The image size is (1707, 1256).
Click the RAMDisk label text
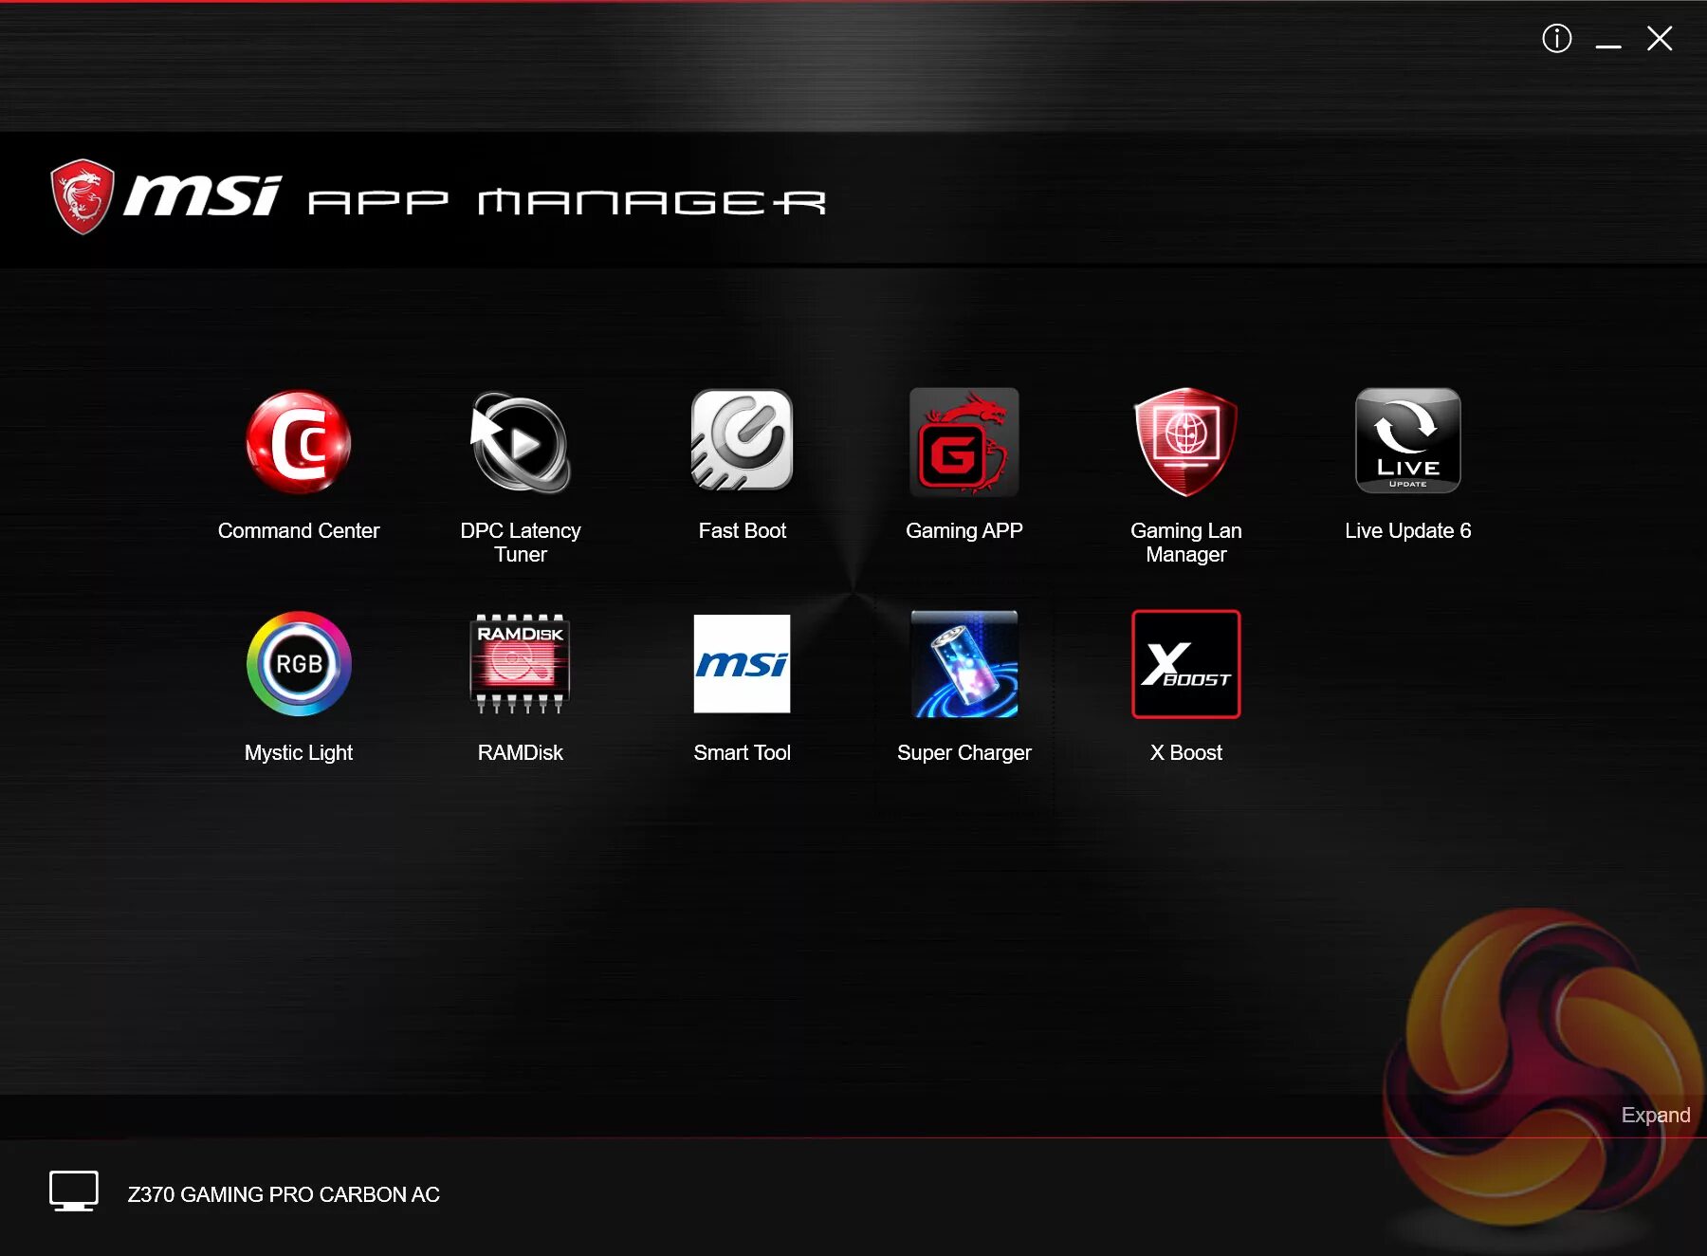coord(521,753)
